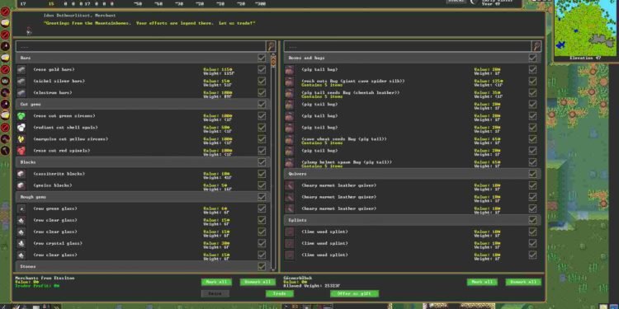619x309 pixels.
Task: Click the rock nuts bag icon
Action: click(x=290, y=82)
